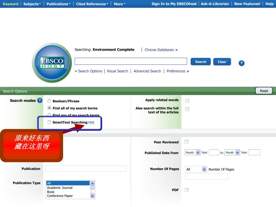276x207 pixels.
Task: Collapse Search Options with the green triangle
Action: pyautogui.click(x=76, y=71)
